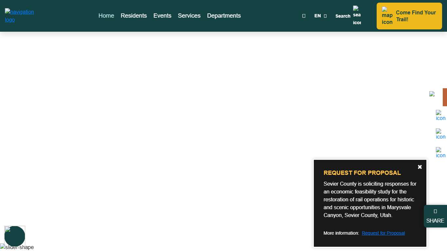Click the broken image beside the orange tab
This screenshot has width=447, height=251.
[432, 94]
